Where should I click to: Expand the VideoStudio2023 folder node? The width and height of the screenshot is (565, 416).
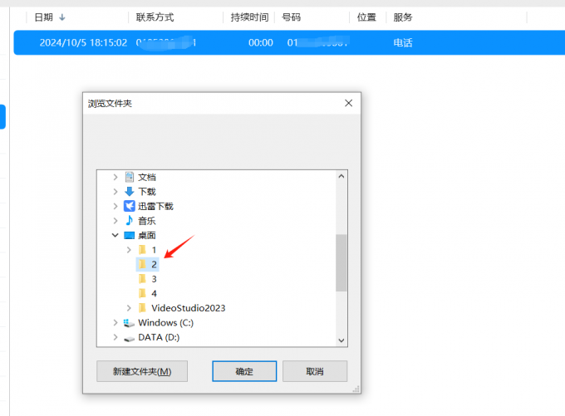[129, 308]
